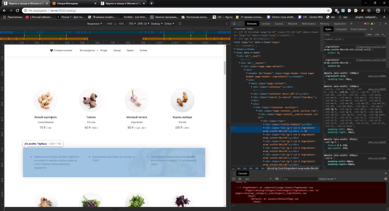Image resolution: width=389 pixels, height=211 pixels.
Task: Click the Овощи navigation link
Action: pos(117,50)
